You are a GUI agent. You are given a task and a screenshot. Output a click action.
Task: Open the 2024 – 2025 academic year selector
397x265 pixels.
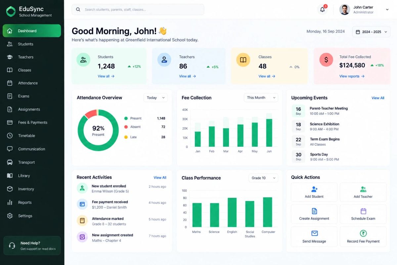pyautogui.click(x=372, y=32)
